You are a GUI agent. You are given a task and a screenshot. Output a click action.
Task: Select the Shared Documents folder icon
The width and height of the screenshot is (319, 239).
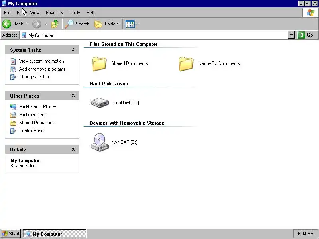point(99,64)
